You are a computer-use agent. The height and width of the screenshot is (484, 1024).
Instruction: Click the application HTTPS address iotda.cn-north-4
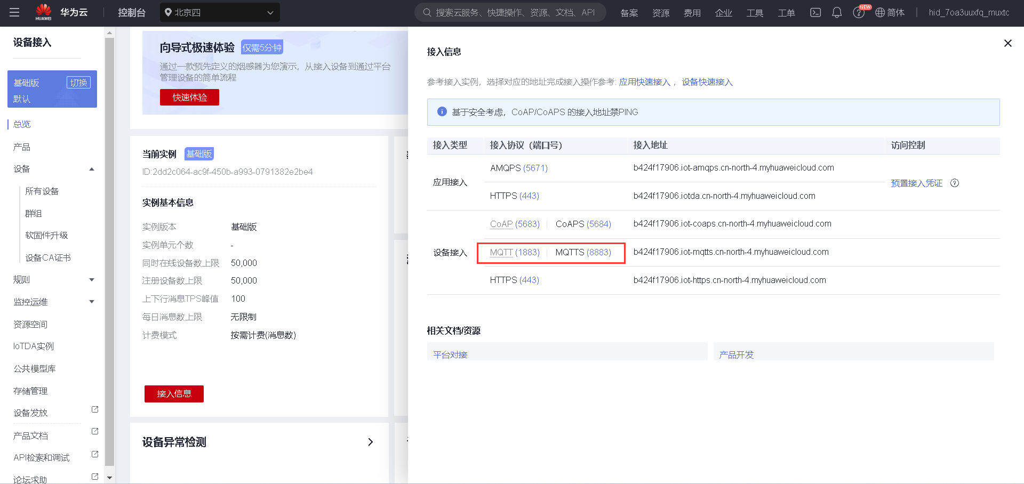pyautogui.click(x=724, y=196)
